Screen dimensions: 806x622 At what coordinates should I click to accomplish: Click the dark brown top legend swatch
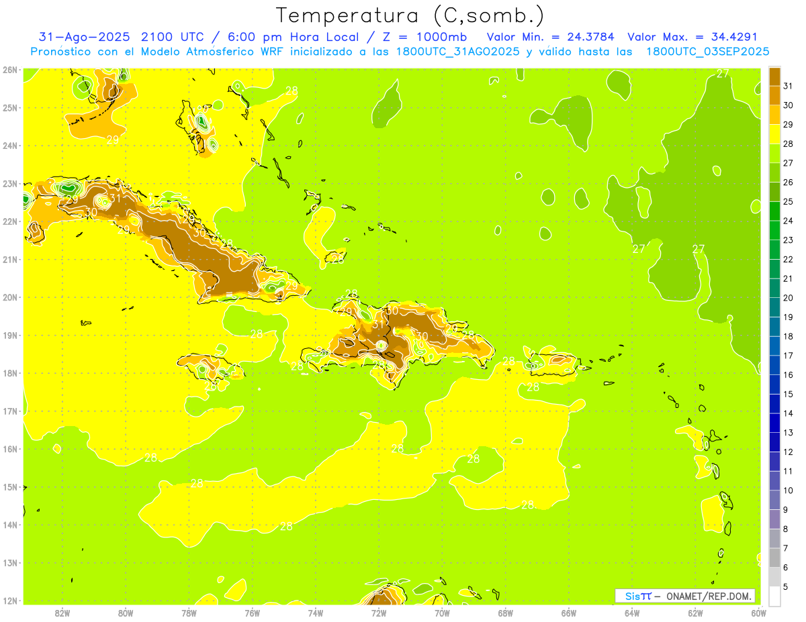(x=774, y=76)
